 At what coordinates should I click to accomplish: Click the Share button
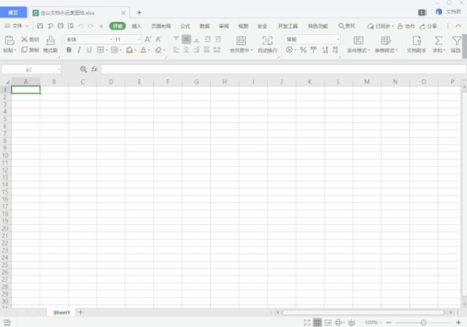tap(428, 26)
